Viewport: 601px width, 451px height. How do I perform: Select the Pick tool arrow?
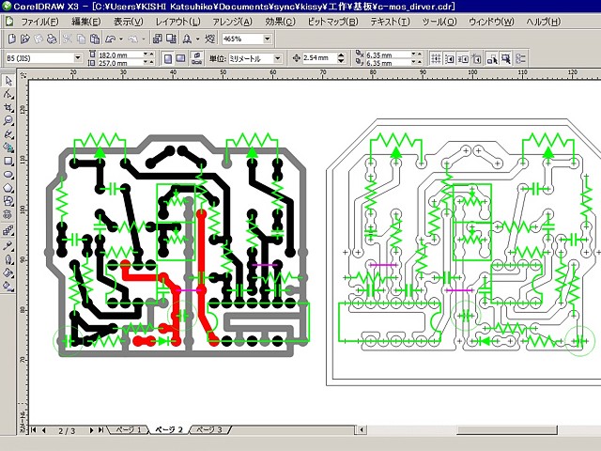8,81
